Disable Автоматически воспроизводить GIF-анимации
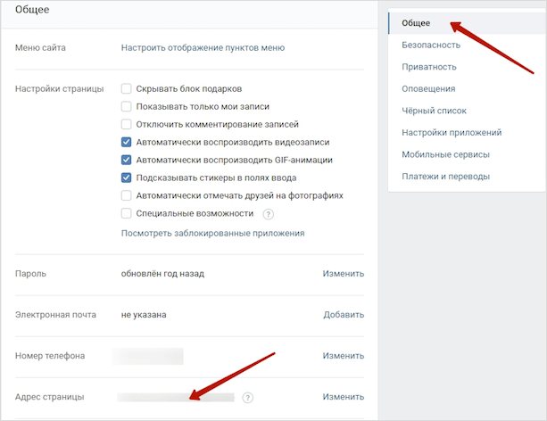 127,160
